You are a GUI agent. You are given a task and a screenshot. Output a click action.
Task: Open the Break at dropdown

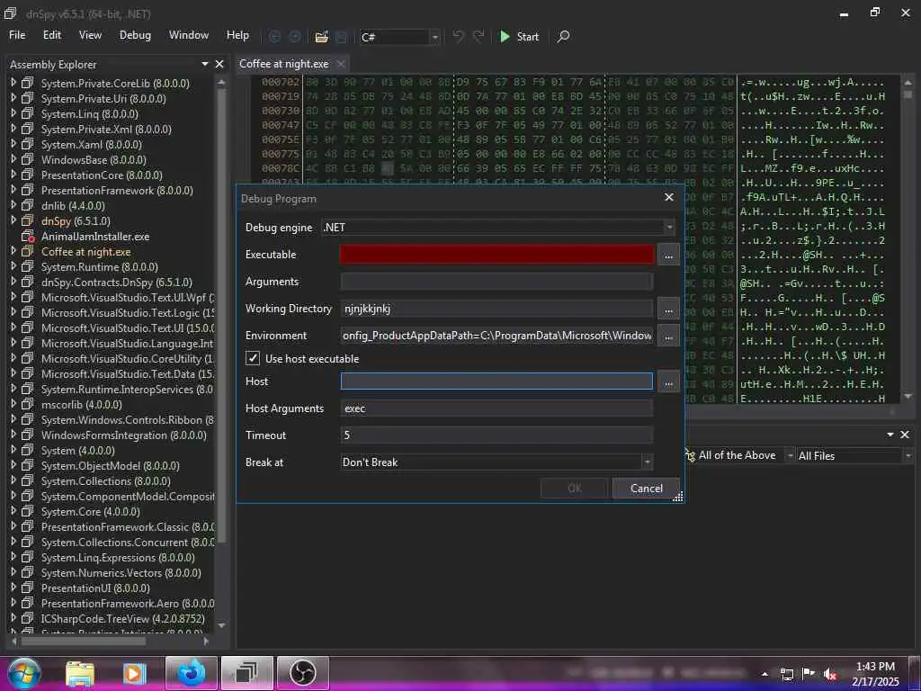click(647, 462)
